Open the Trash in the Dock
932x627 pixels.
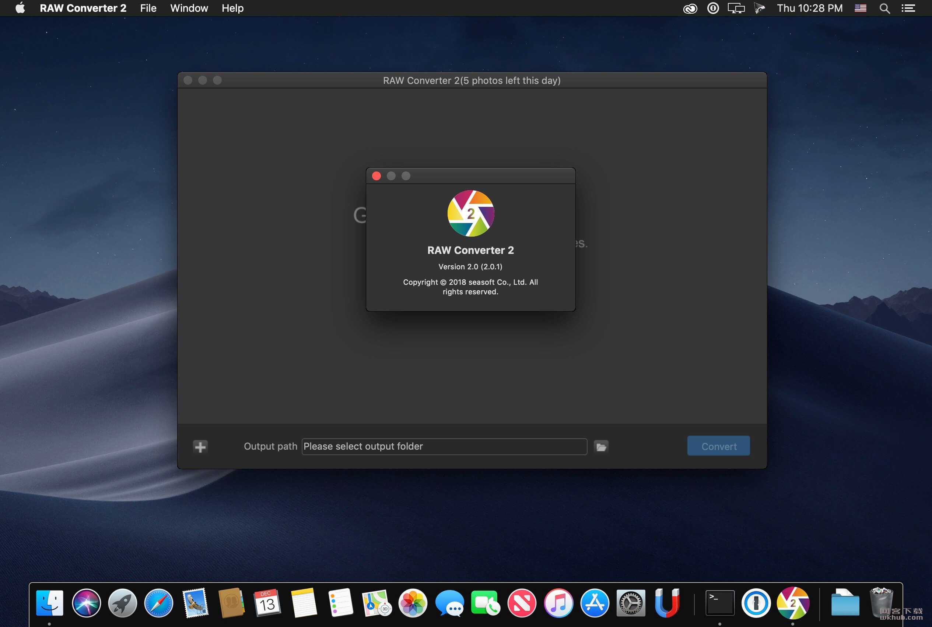point(881,603)
